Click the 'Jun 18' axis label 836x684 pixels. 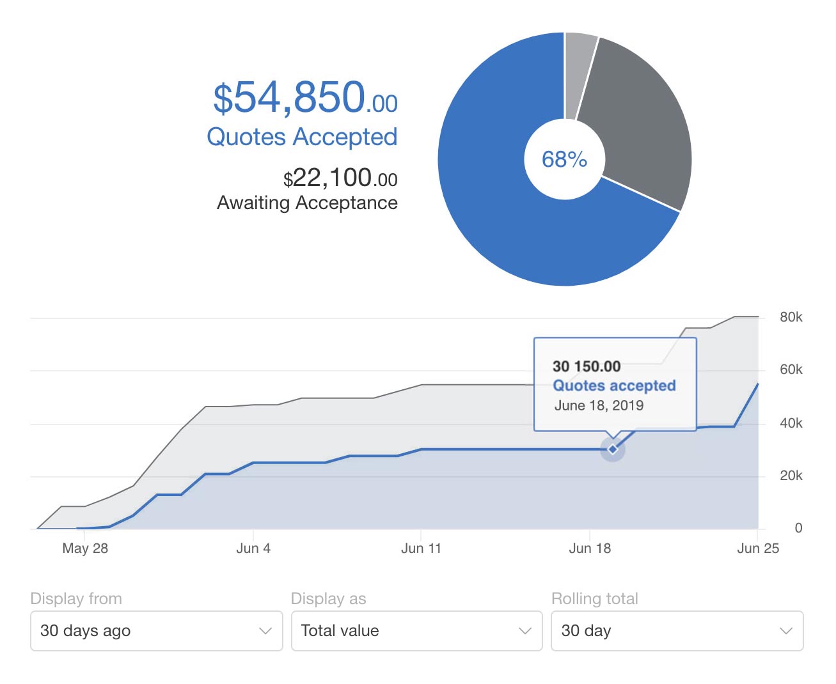590,548
